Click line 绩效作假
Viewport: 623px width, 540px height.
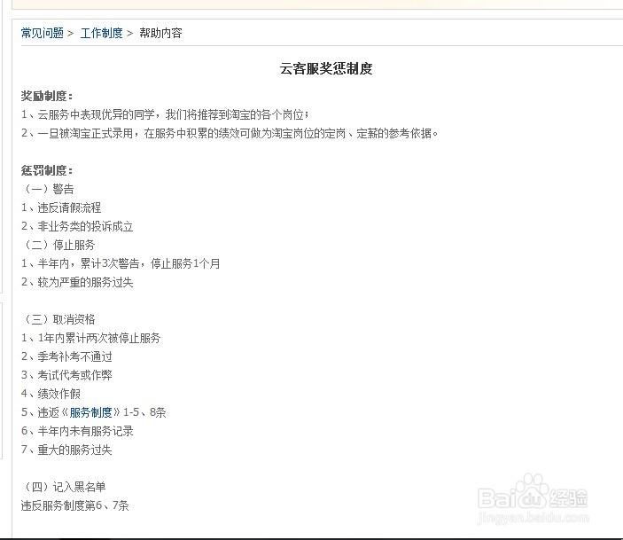[x=51, y=394]
